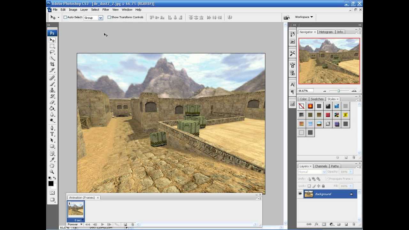Image resolution: width=409 pixels, height=230 pixels.
Task: Switch to the Swatches tab
Action: tap(317, 99)
